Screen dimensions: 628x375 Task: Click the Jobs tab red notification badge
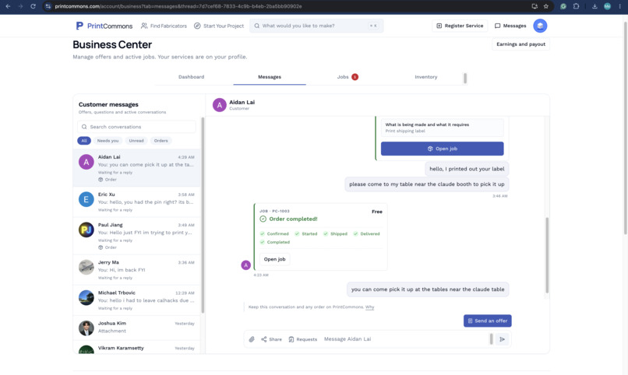(355, 77)
